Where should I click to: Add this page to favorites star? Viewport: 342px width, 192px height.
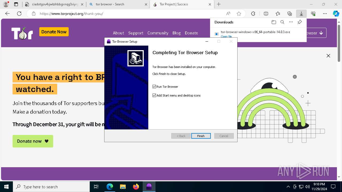point(239,14)
